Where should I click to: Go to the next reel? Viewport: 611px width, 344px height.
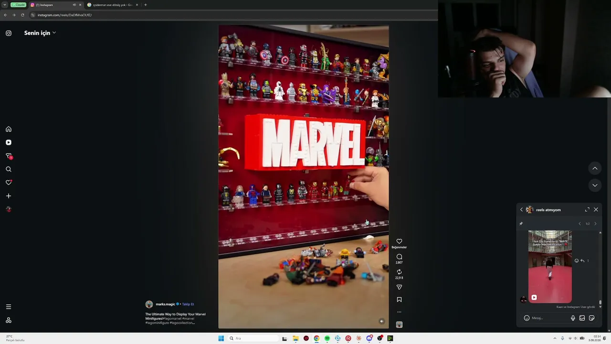tap(595, 185)
